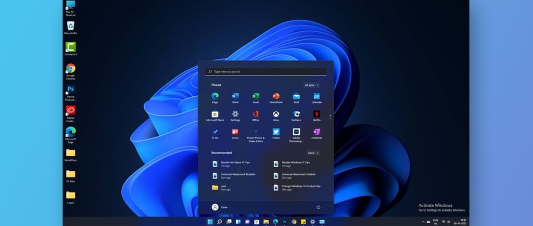Click the All apps button
533x226 pixels.
pyautogui.click(x=312, y=85)
